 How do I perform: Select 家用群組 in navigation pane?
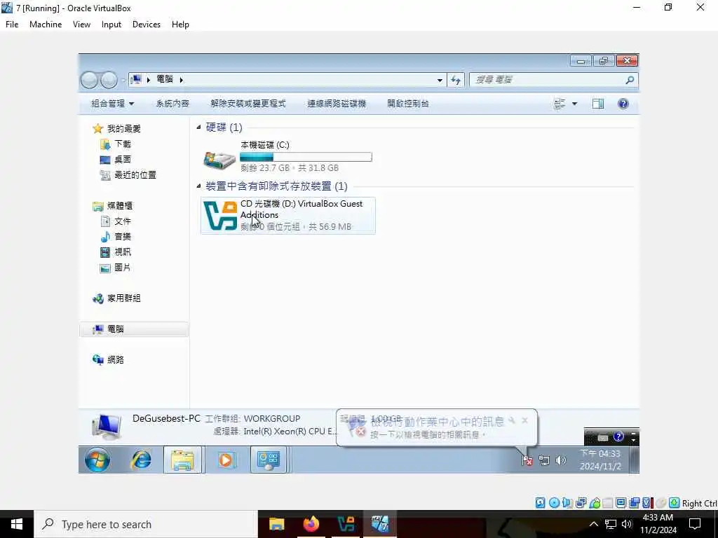tap(116, 298)
